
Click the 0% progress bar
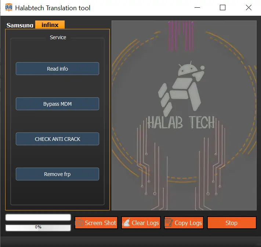click(x=38, y=228)
